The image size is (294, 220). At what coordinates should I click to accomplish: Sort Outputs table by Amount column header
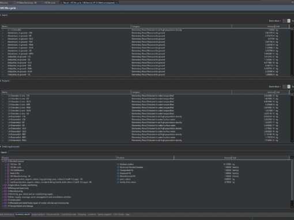253,92
